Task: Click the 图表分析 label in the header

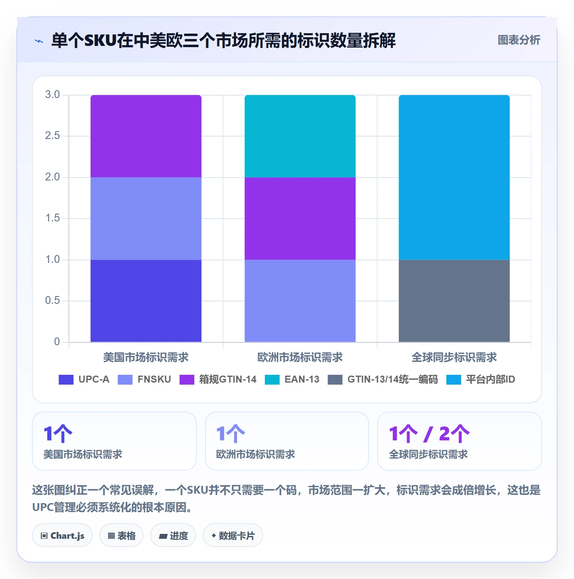Action: pos(519,40)
